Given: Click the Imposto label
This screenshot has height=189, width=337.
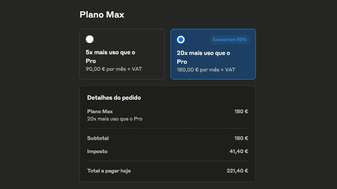Looking at the screenshot, I should click(x=97, y=151).
